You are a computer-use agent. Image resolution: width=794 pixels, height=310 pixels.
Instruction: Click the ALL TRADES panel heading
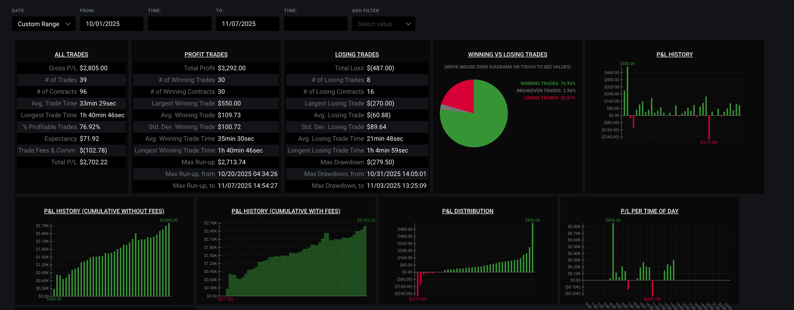(71, 54)
